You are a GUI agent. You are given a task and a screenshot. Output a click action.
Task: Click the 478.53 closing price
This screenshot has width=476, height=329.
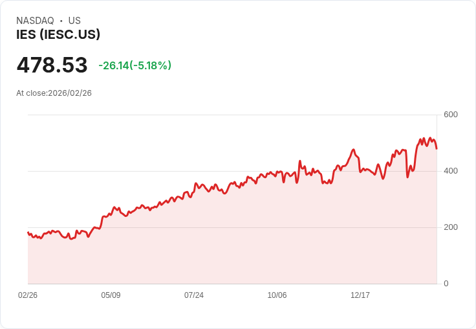point(52,65)
